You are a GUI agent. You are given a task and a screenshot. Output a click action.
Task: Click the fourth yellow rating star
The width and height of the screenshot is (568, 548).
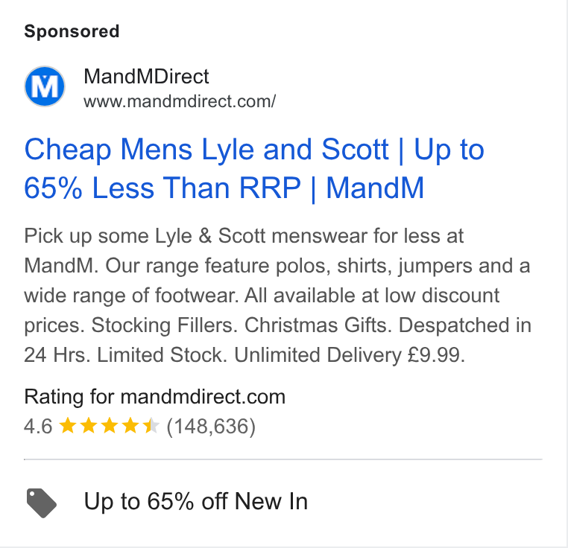[x=130, y=426]
